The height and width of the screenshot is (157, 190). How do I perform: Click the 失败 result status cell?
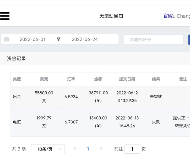(x=156, y=122)
